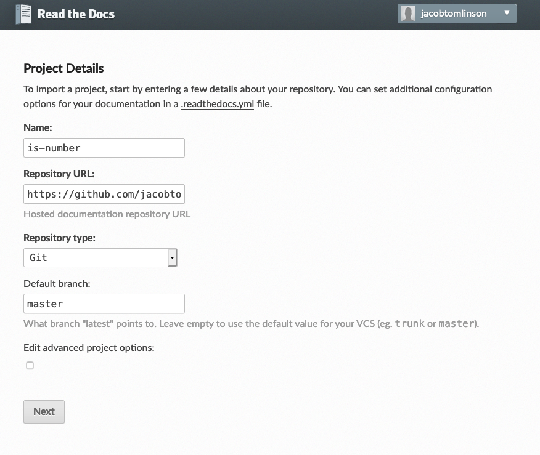This screenshot has height=455, width=540.
Task: Open the Repository type select showing Git
Action: [x=96, y=257]
